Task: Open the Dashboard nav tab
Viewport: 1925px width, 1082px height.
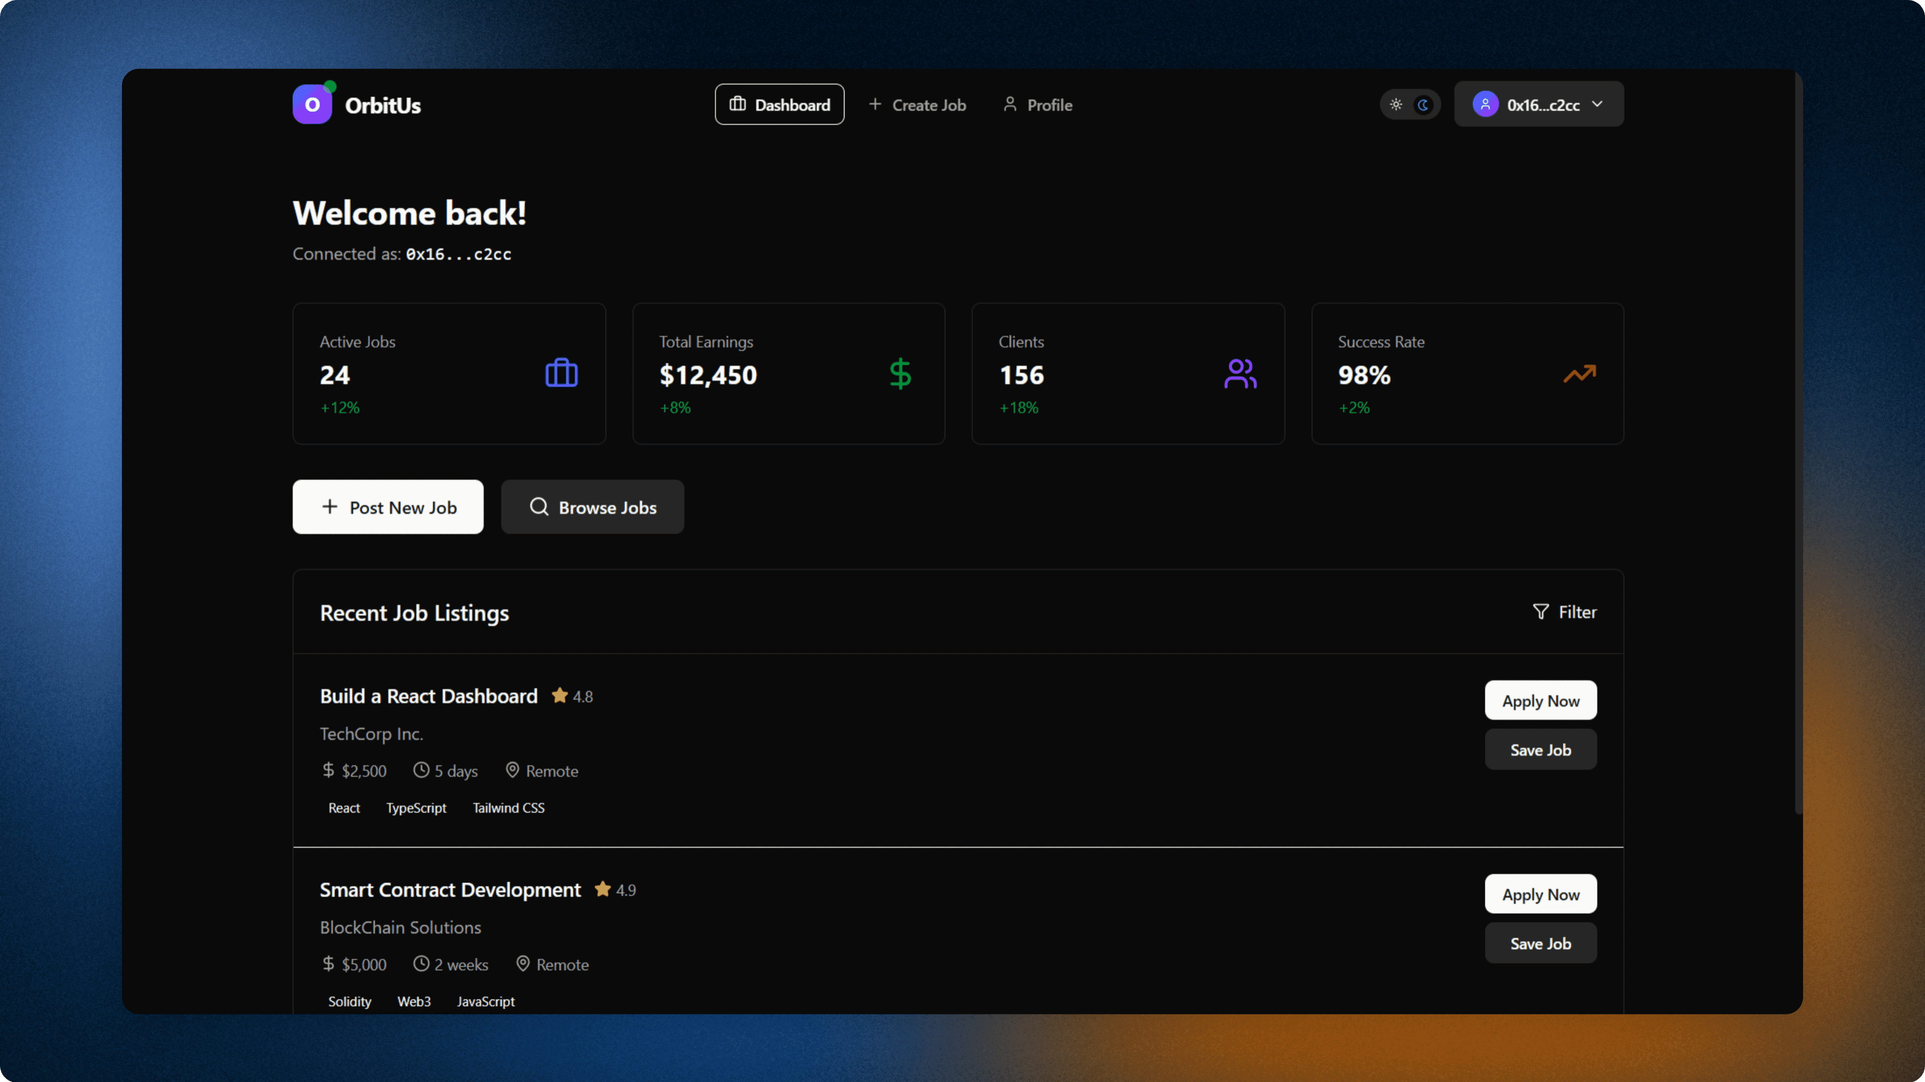Action: [x=780, y=105]
